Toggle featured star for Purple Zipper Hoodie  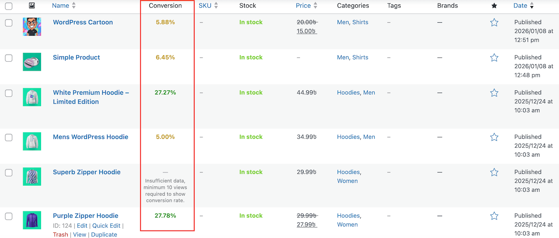tap(494, 216)
